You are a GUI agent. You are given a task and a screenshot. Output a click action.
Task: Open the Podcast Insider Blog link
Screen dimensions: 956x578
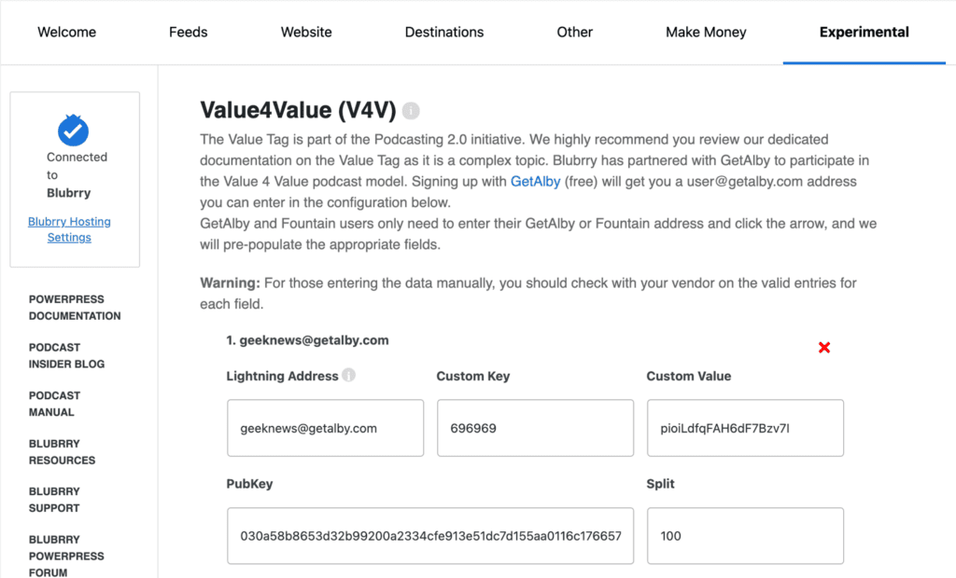66,356
